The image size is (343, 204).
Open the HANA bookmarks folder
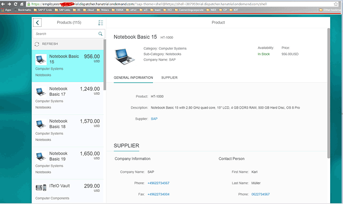117,9
